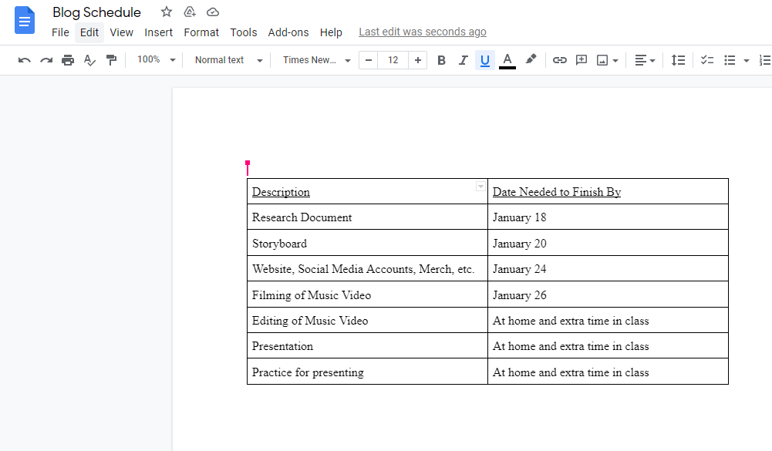
Task: Open the Normal text style dropdown
Action: pos(228,60)
